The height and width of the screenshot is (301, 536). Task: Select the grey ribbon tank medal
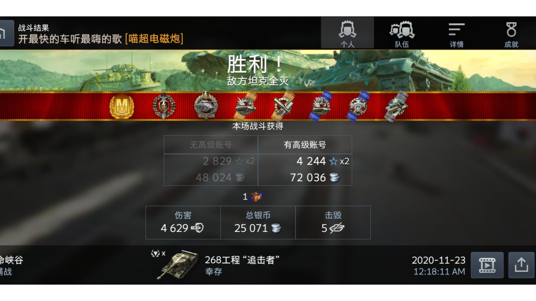(x=397, y=106)
